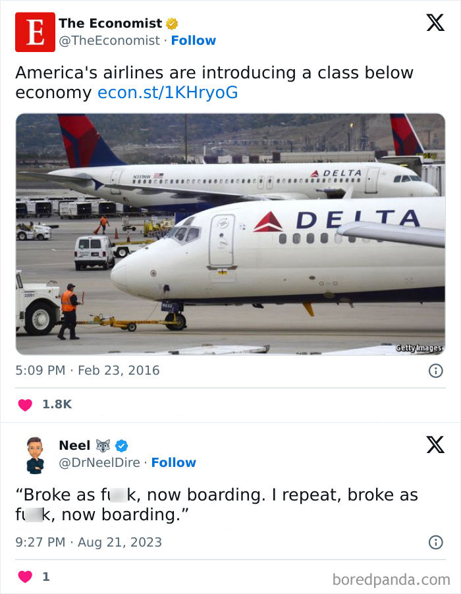Click Neel's profile avatar
The image size is (461, 594).
tap(35, 454)
